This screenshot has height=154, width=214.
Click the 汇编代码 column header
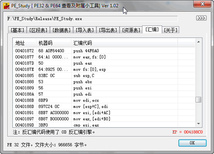click(x=124, y=43)
